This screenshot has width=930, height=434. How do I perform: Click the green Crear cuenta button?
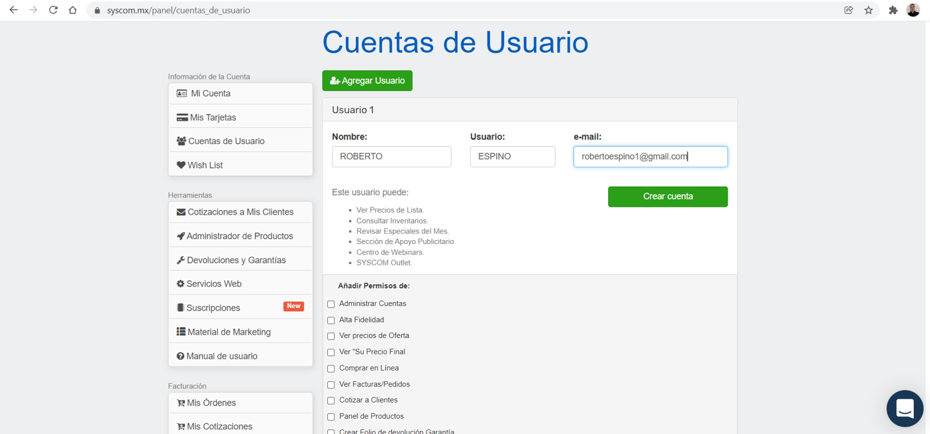[x=668, y=197]
